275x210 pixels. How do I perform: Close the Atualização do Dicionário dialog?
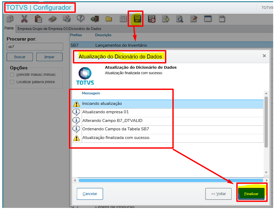point(264,56)
